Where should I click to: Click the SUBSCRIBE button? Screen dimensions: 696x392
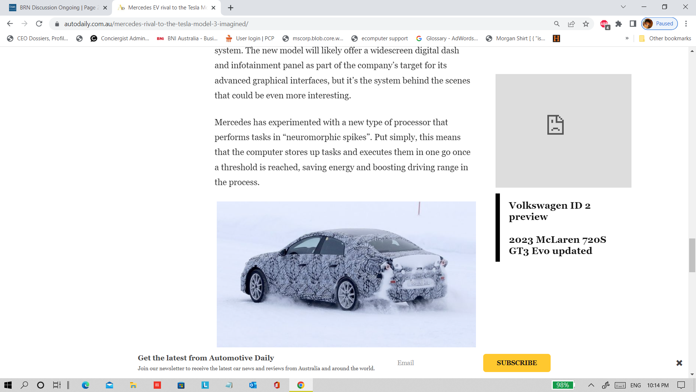[517, 363]
